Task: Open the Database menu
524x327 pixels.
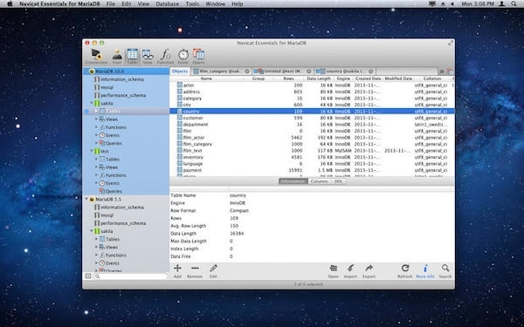Action: [x=168, y=4]
